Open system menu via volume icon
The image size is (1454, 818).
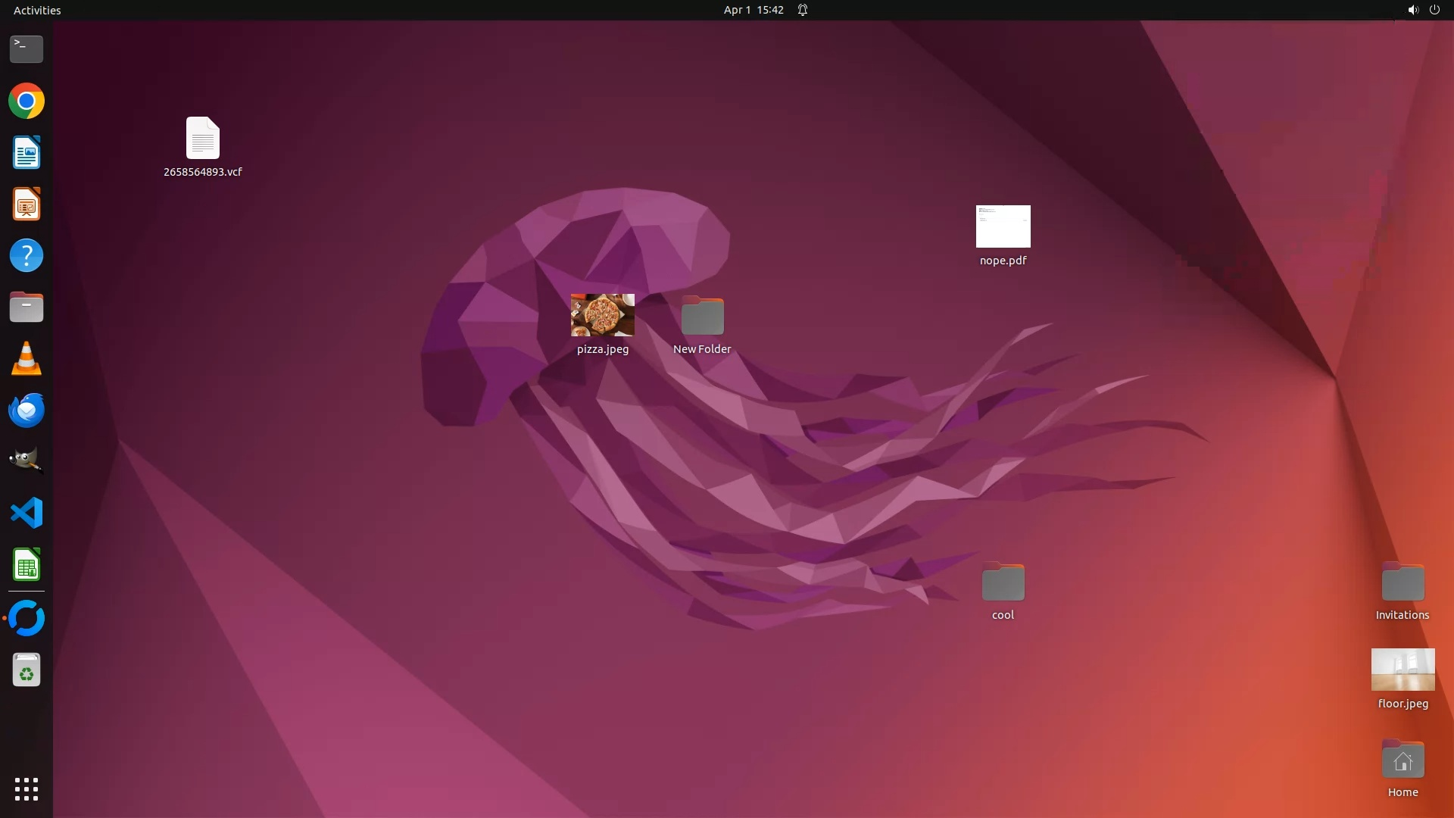1412,10
